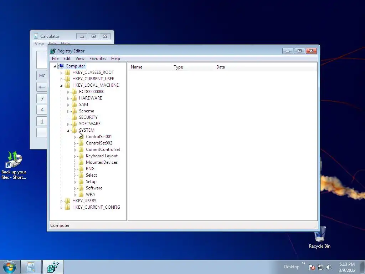The height and width of the screenshot is (274, 365).
Task: Collapse HKEY_LOCAL_MACHINE arrow
Action: pyautogui.click(x=61, y=86)
